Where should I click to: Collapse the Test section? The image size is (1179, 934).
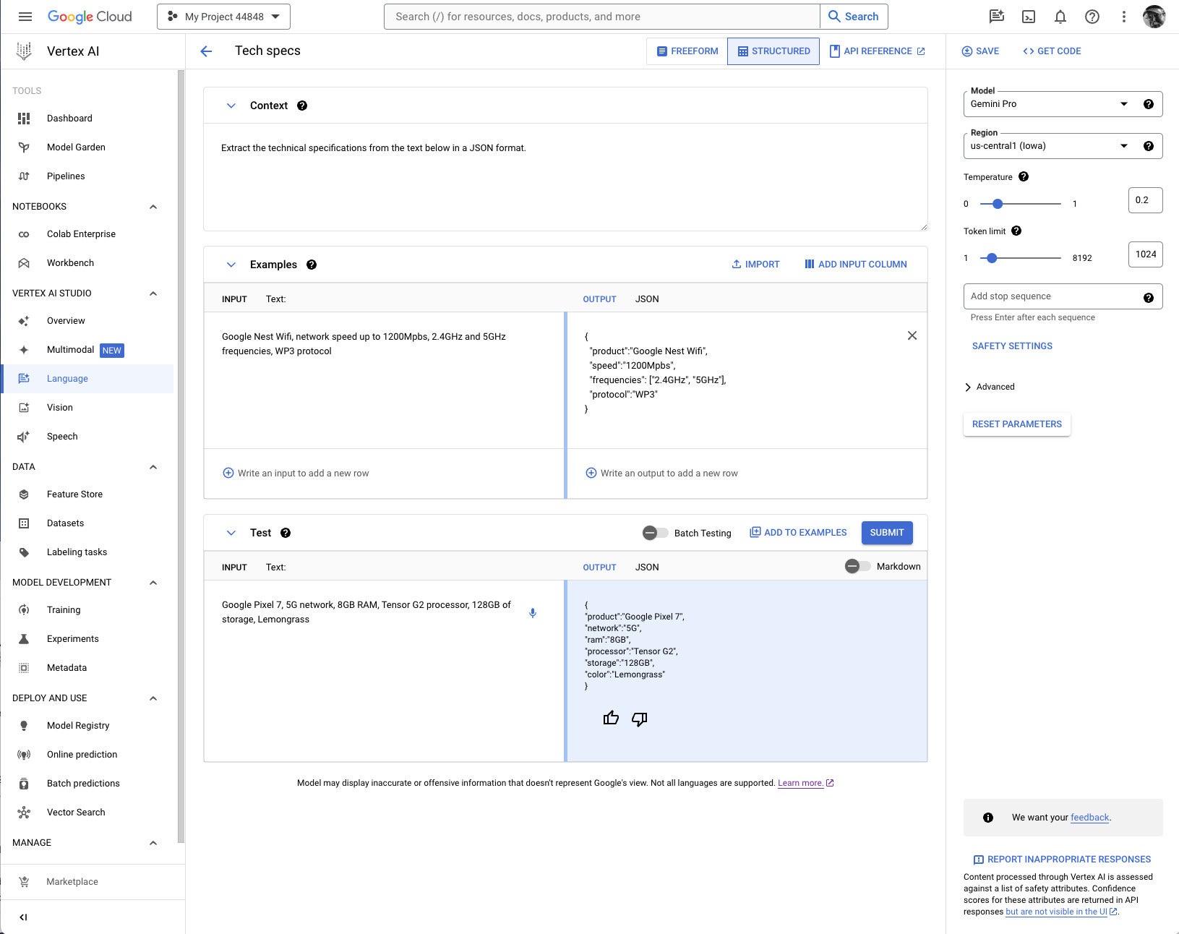pyautogui.click(x=231, y=533)
